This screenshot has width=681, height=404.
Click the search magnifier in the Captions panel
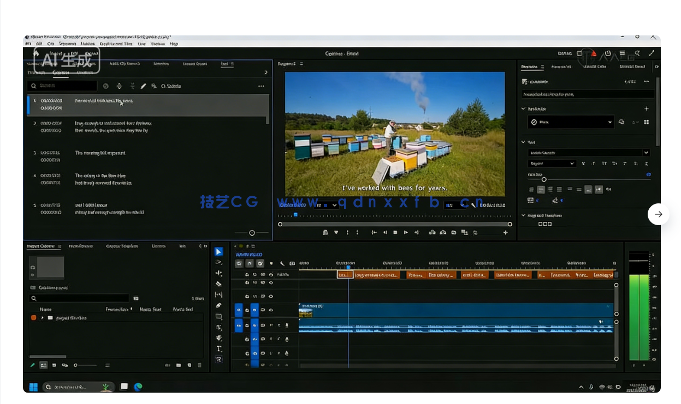pyautogui.click(x=34, y=86)
